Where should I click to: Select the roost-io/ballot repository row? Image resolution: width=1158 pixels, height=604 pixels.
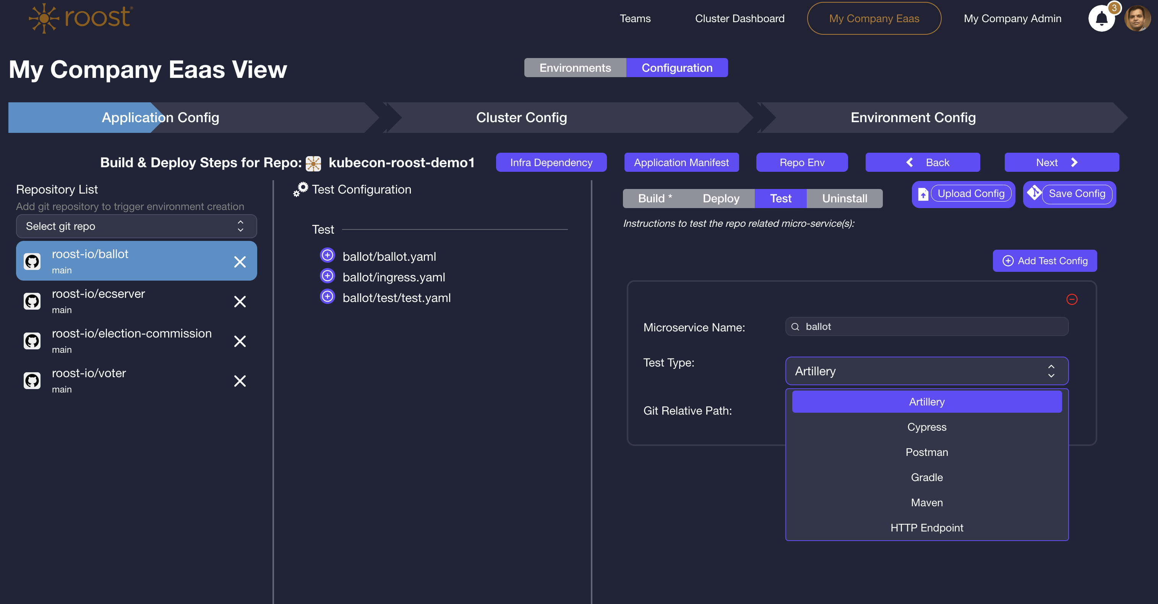pyautogui.click(x=137, y=261)
